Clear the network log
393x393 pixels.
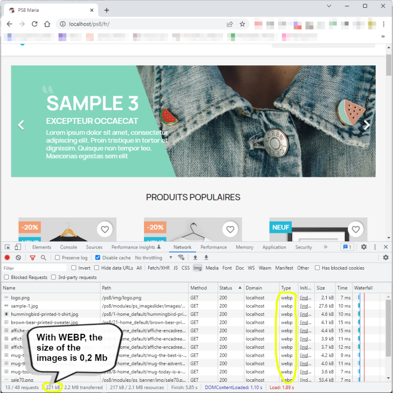pos(18,257)
